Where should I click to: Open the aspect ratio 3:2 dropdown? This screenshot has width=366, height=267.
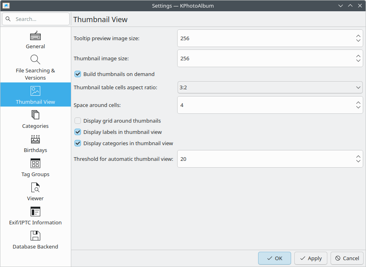tap(270, 87)
